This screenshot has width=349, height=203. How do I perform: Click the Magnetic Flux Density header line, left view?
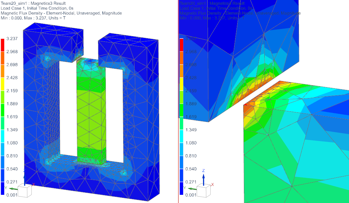click(61, 13)
